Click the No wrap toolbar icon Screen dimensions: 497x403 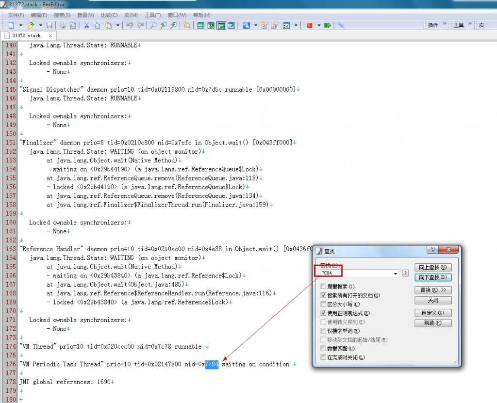(x=200, y=25)
